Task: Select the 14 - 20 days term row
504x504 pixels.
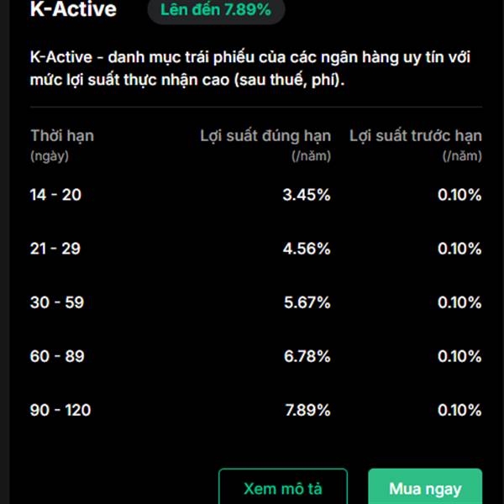Action: [x=55, y=195]
